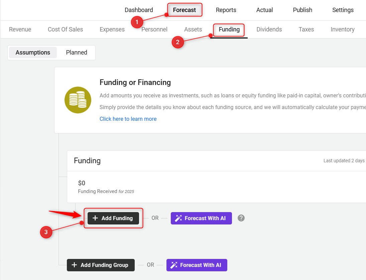The image size is (366, 280).
Task: Click the gray question mark help icon
Action: 241,218
